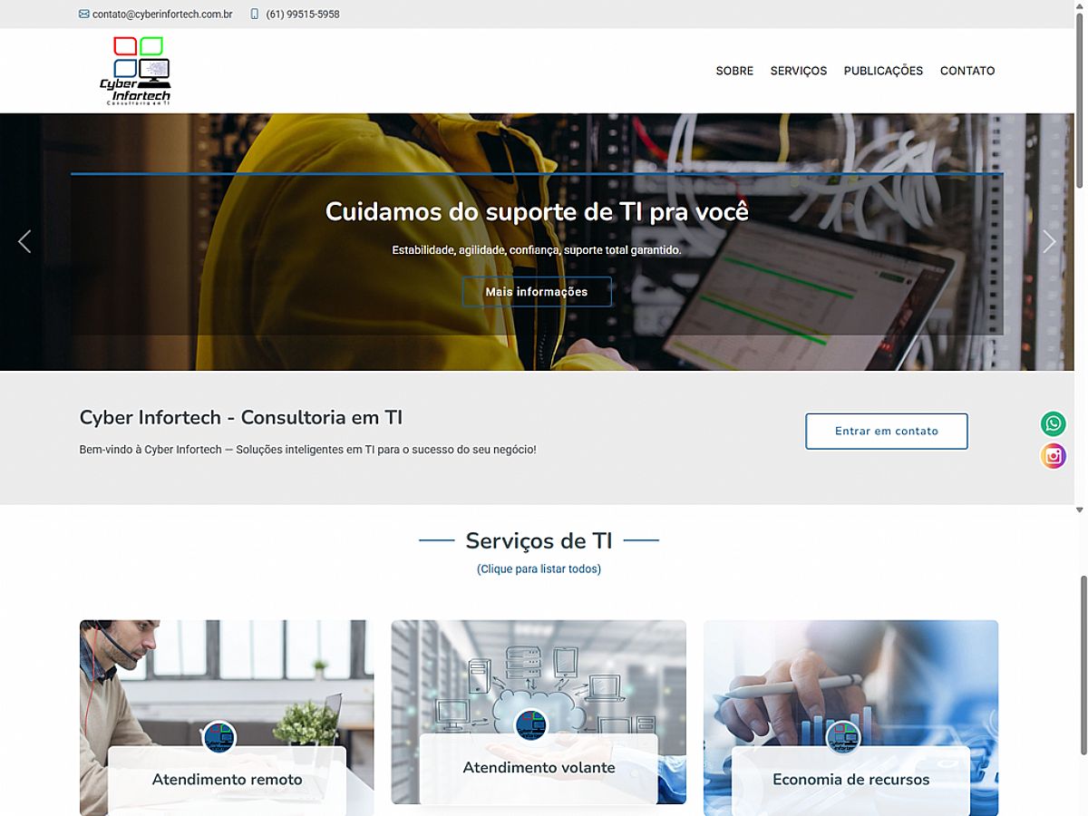Open the Cyber Infortech logo home link
This screenshot has width=1088, height=816.
tap(135, 71)
